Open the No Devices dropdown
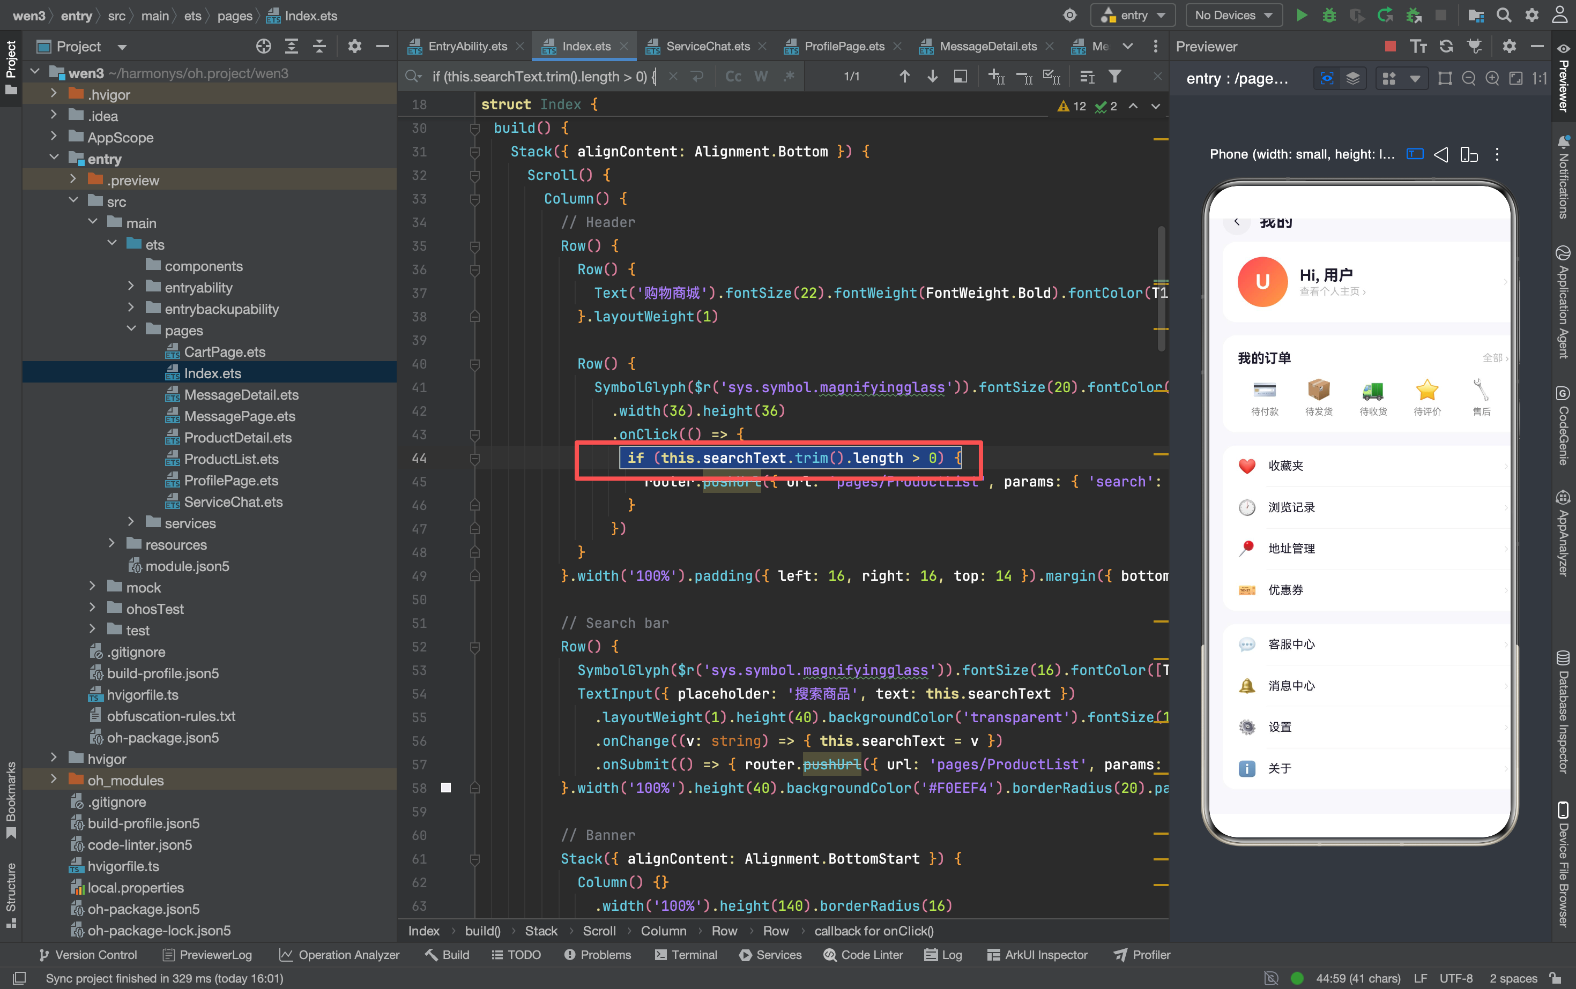The width and height of the screenshot is (1576, 989). (1233, 15)
